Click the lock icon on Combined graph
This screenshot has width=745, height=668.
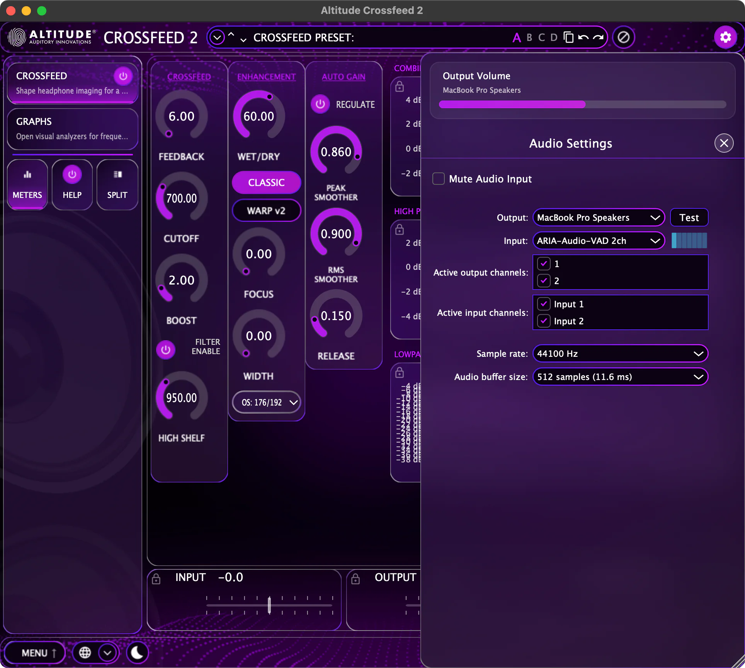(x=400, y=87)
